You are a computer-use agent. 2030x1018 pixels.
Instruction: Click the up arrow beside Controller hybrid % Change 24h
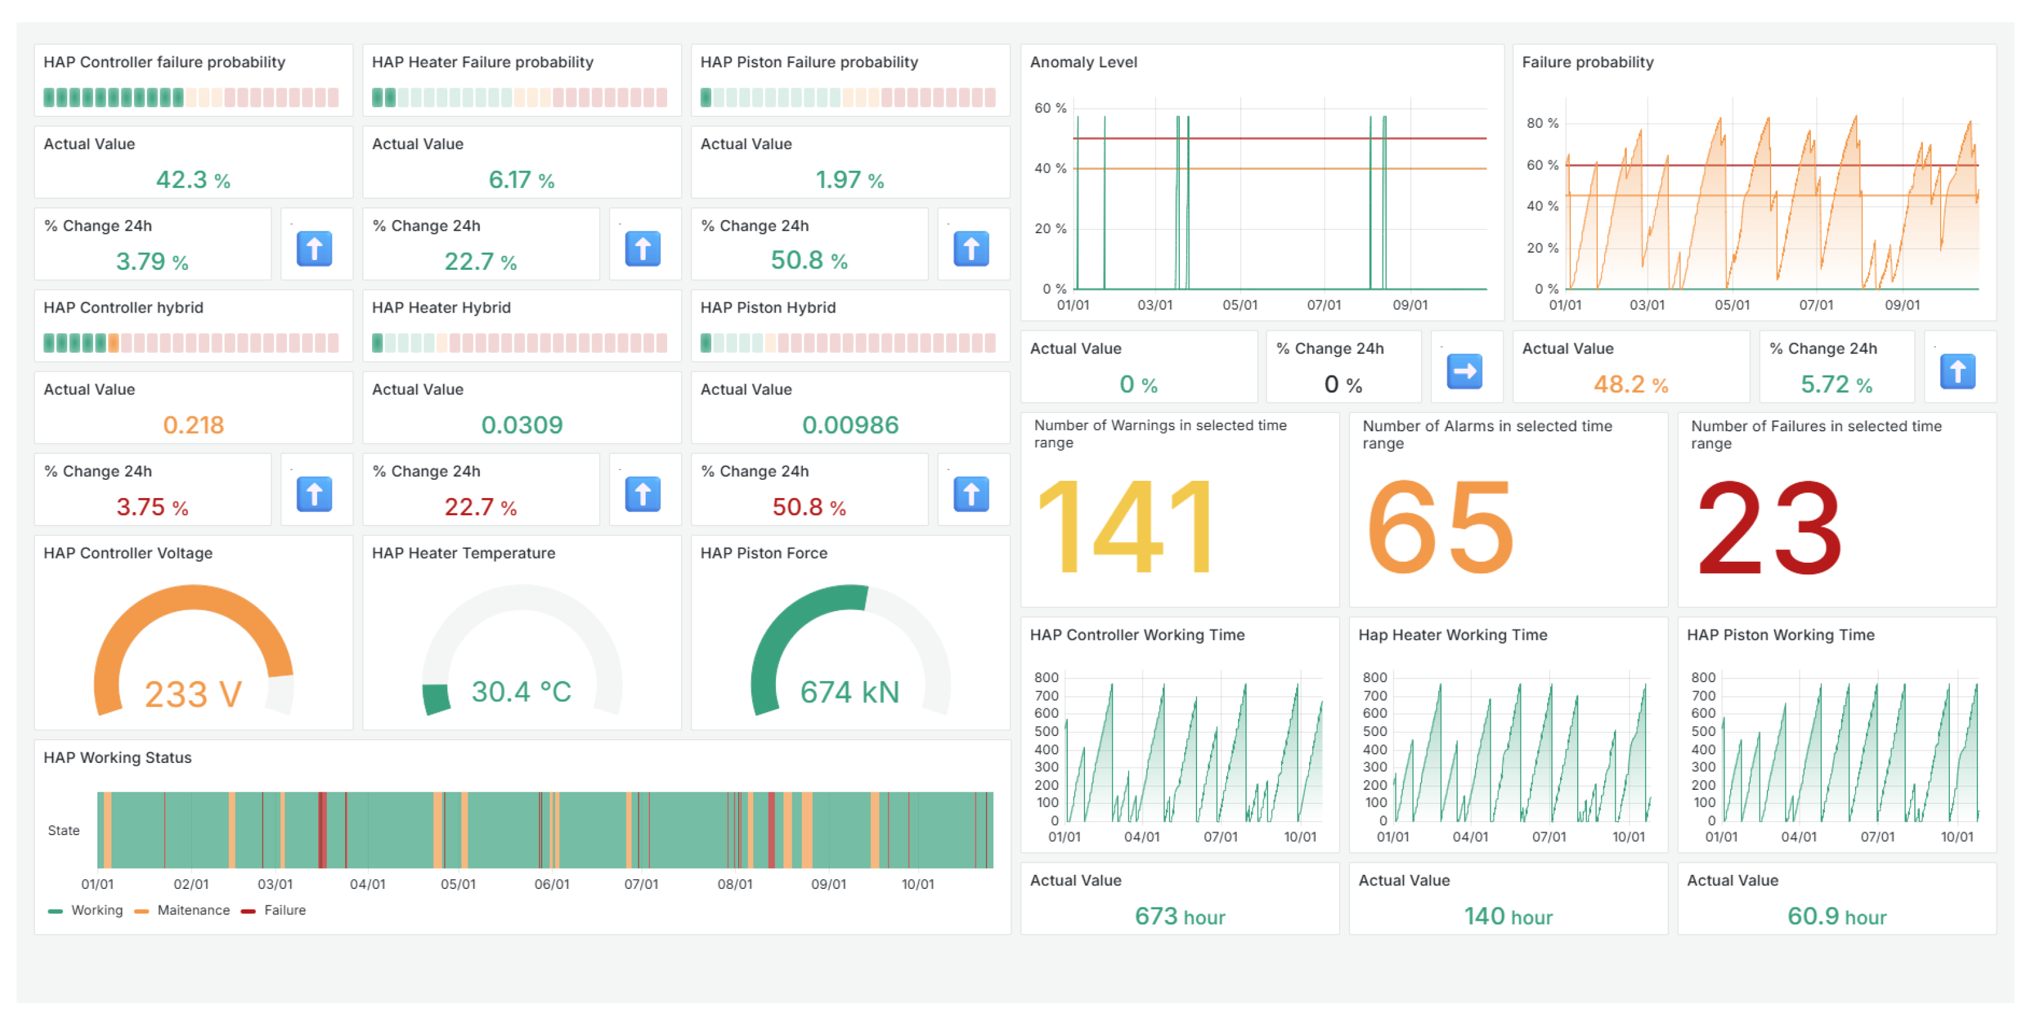pos(313,495)
